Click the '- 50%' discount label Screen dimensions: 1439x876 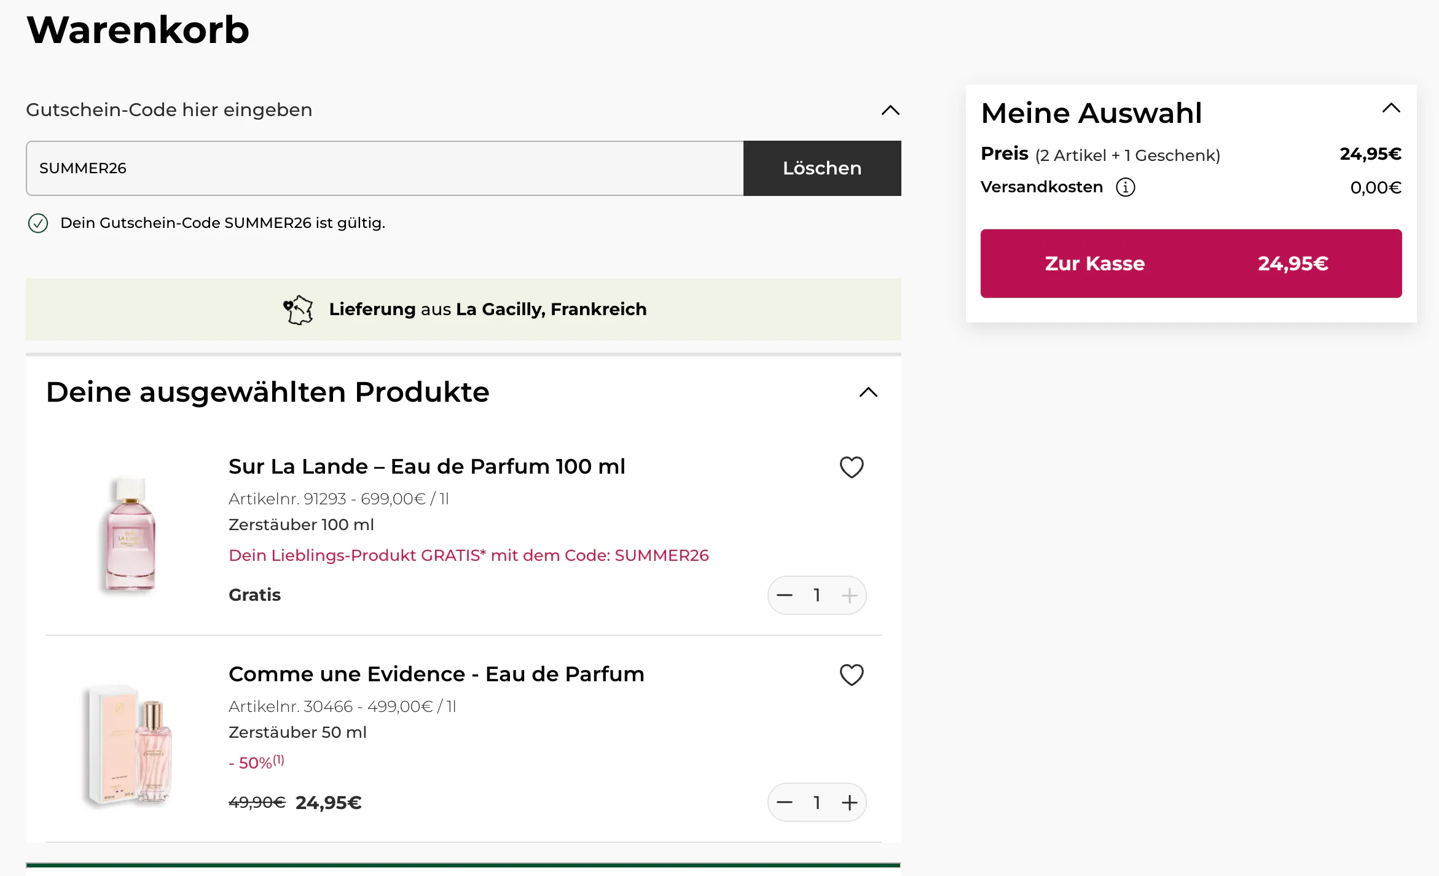(256, 762)
